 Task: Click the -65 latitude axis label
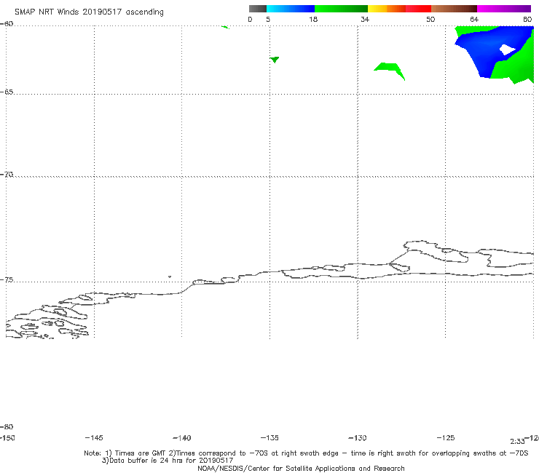[x=7, y=92]
